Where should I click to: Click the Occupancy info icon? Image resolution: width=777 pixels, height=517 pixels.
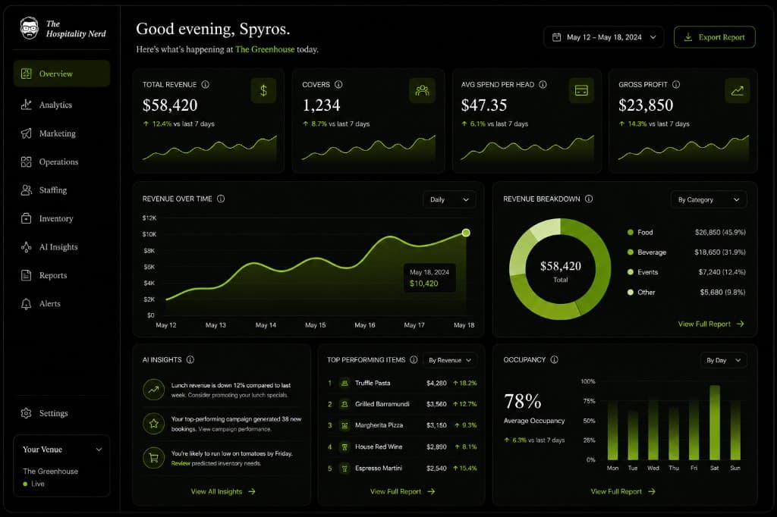[555, 359]
